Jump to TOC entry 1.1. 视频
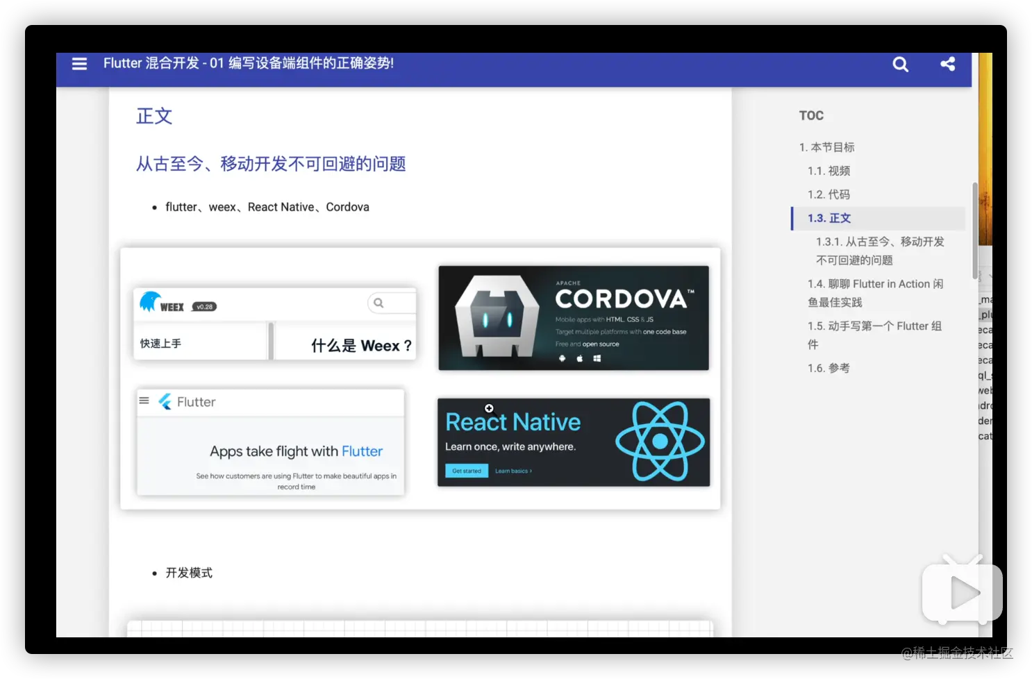The image size is (1032, 679). [x=829, y=171]
